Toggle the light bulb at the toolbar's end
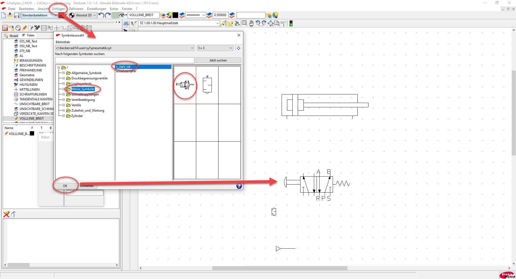 [275, 15]
